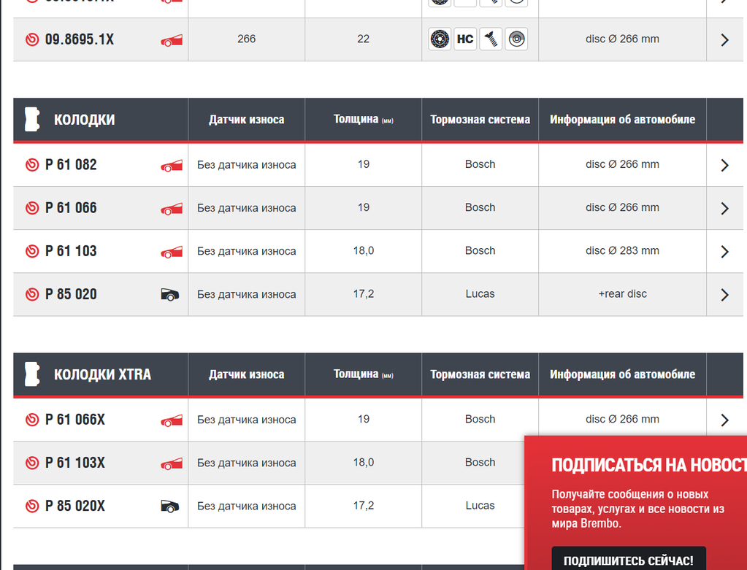Click Подписаться на новости popup heading

[x=649, y=465]
